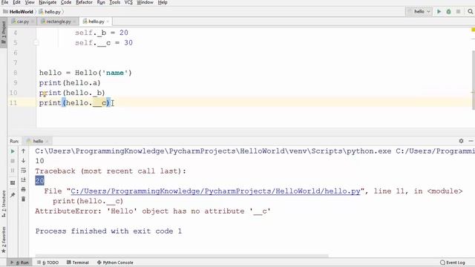Screen dimensions: 475x267
Task: Stop process button in the Run panel
Action: pyautogui.click(x=13, y=161)
